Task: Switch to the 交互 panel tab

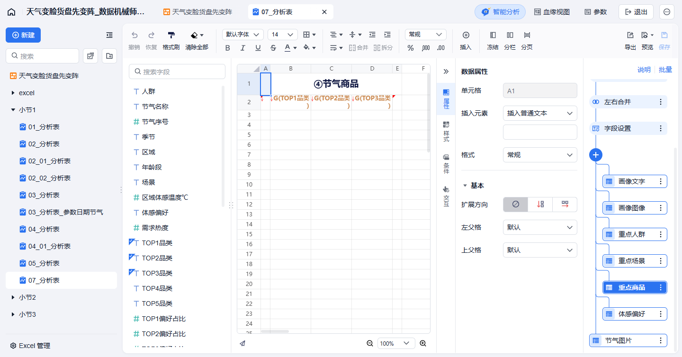Action: tap(446, 196)
